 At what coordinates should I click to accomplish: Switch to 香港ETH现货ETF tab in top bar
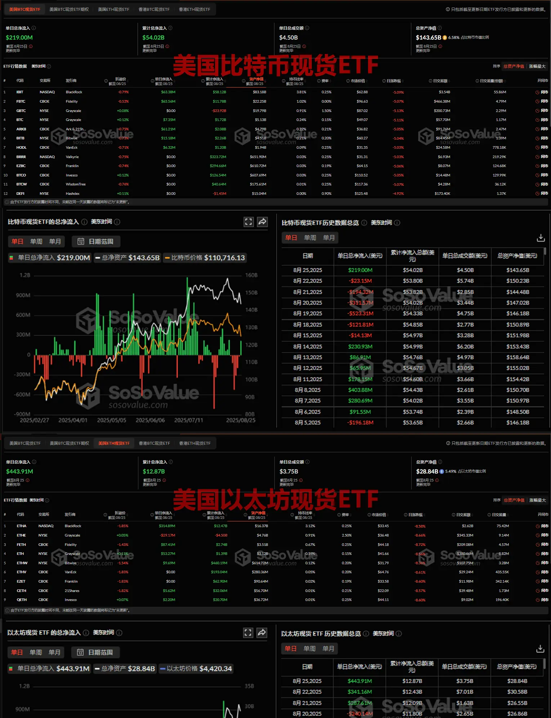194,9
